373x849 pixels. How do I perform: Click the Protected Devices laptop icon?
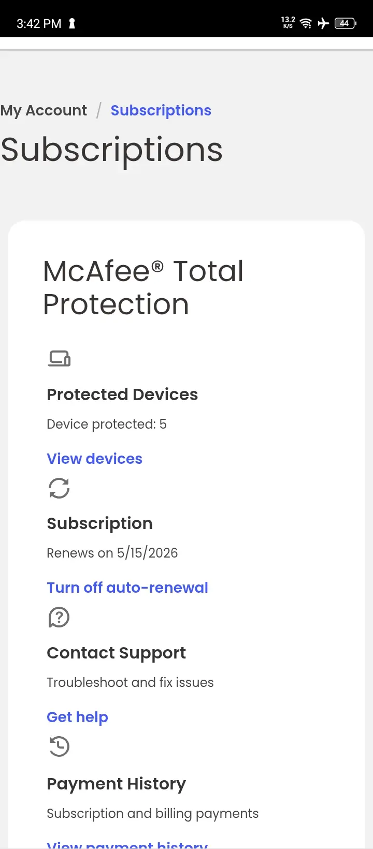point(59,358)
